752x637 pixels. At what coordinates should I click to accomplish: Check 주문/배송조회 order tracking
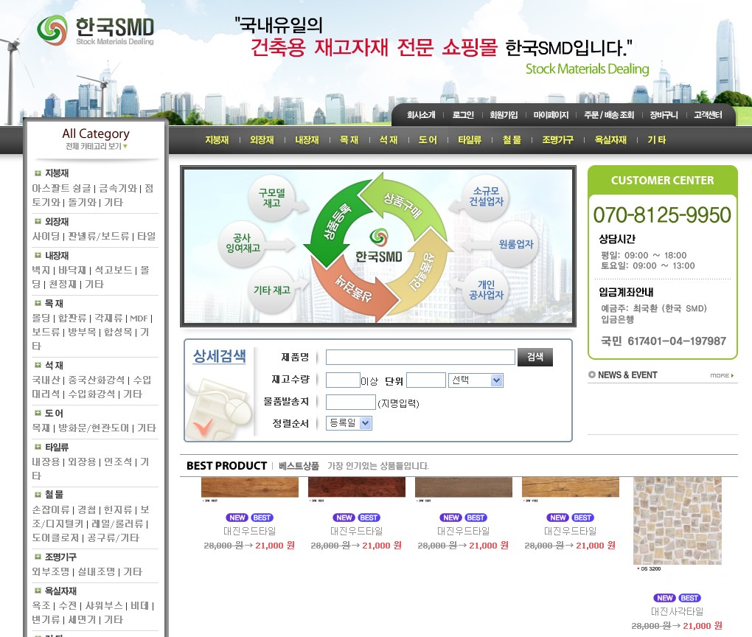609,115
